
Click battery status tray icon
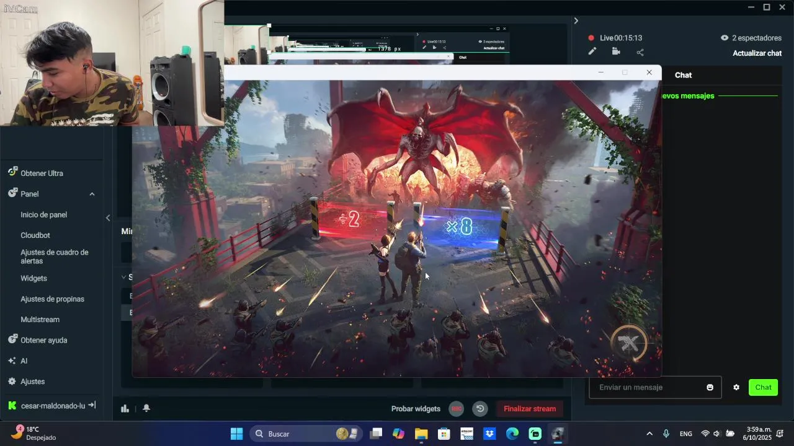730,434
